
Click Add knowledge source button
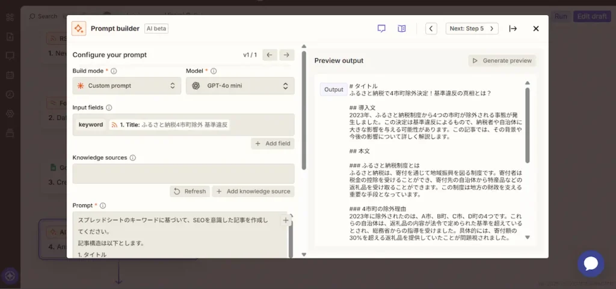click(x=253, y=191)
